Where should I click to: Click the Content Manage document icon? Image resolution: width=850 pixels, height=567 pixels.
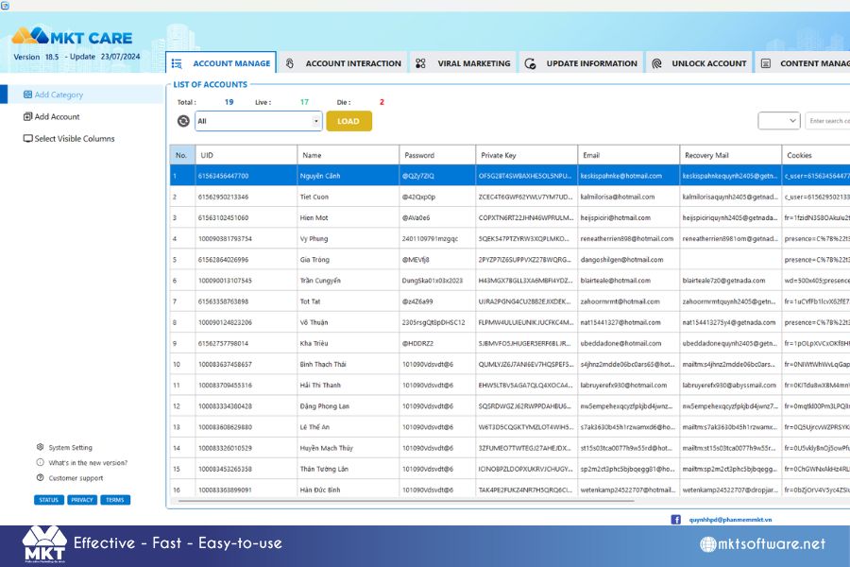click(766, 63)
